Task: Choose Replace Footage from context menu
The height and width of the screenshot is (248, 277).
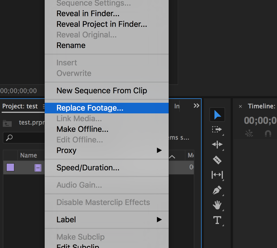Action: click(x=90, y=108)
